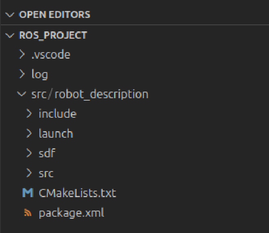Click the OPEN EDITORS header title
This screenshot has width=269, height=233.
point(55,15)
